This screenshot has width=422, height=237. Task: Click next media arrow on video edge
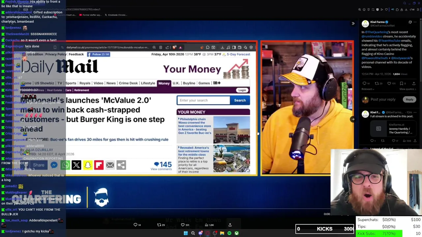tap(352, 119)
